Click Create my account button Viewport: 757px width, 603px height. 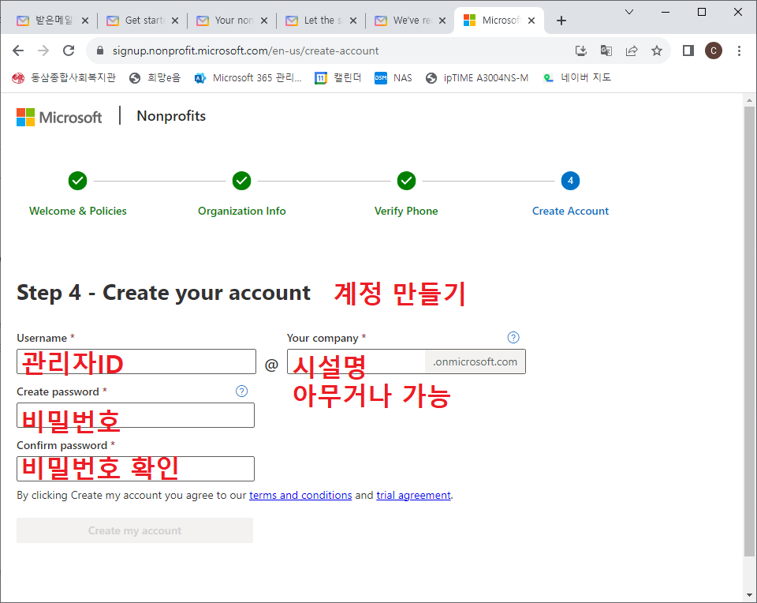coord(135,530)
